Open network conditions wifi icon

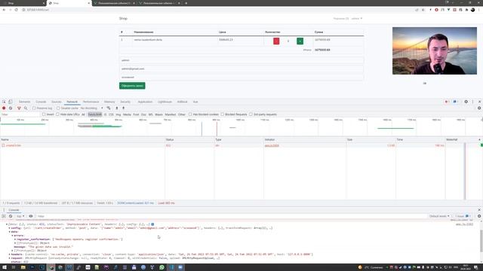[109, 108]
